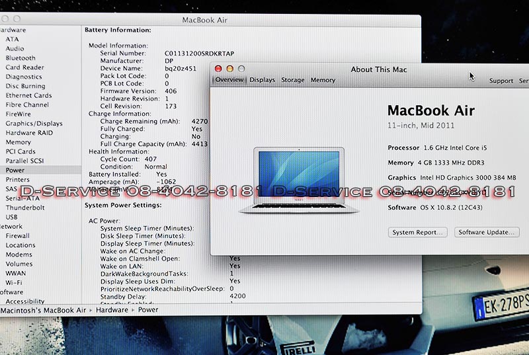This screenshot has height=355, width=529.
Task: Select Accessibility under Software
Action: pyautogui.click(x=25, y=301)
